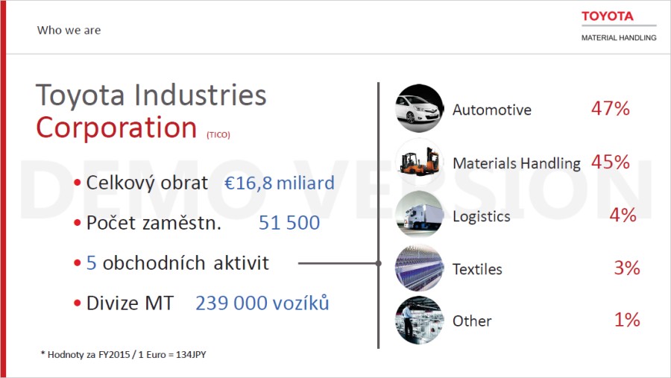Click the Toyota Industries heading

tap(151, 95)
